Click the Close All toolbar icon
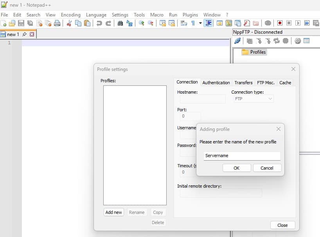This screenshot has height=237, width=320. [49, 23]
